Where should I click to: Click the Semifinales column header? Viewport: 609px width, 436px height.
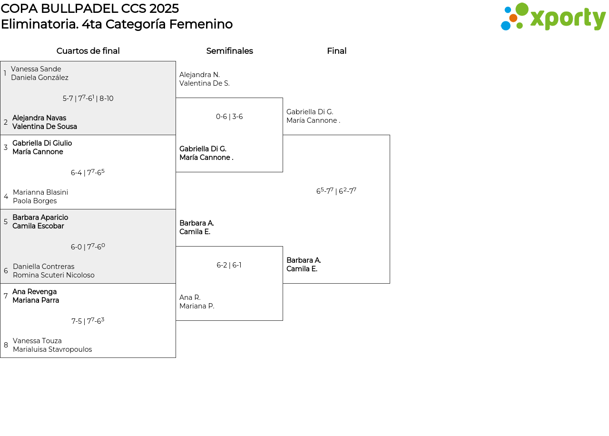click(x=229, y=51)
